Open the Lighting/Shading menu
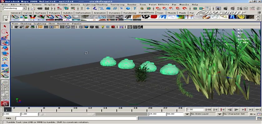The image size is (262, 124). click(95, 4)
